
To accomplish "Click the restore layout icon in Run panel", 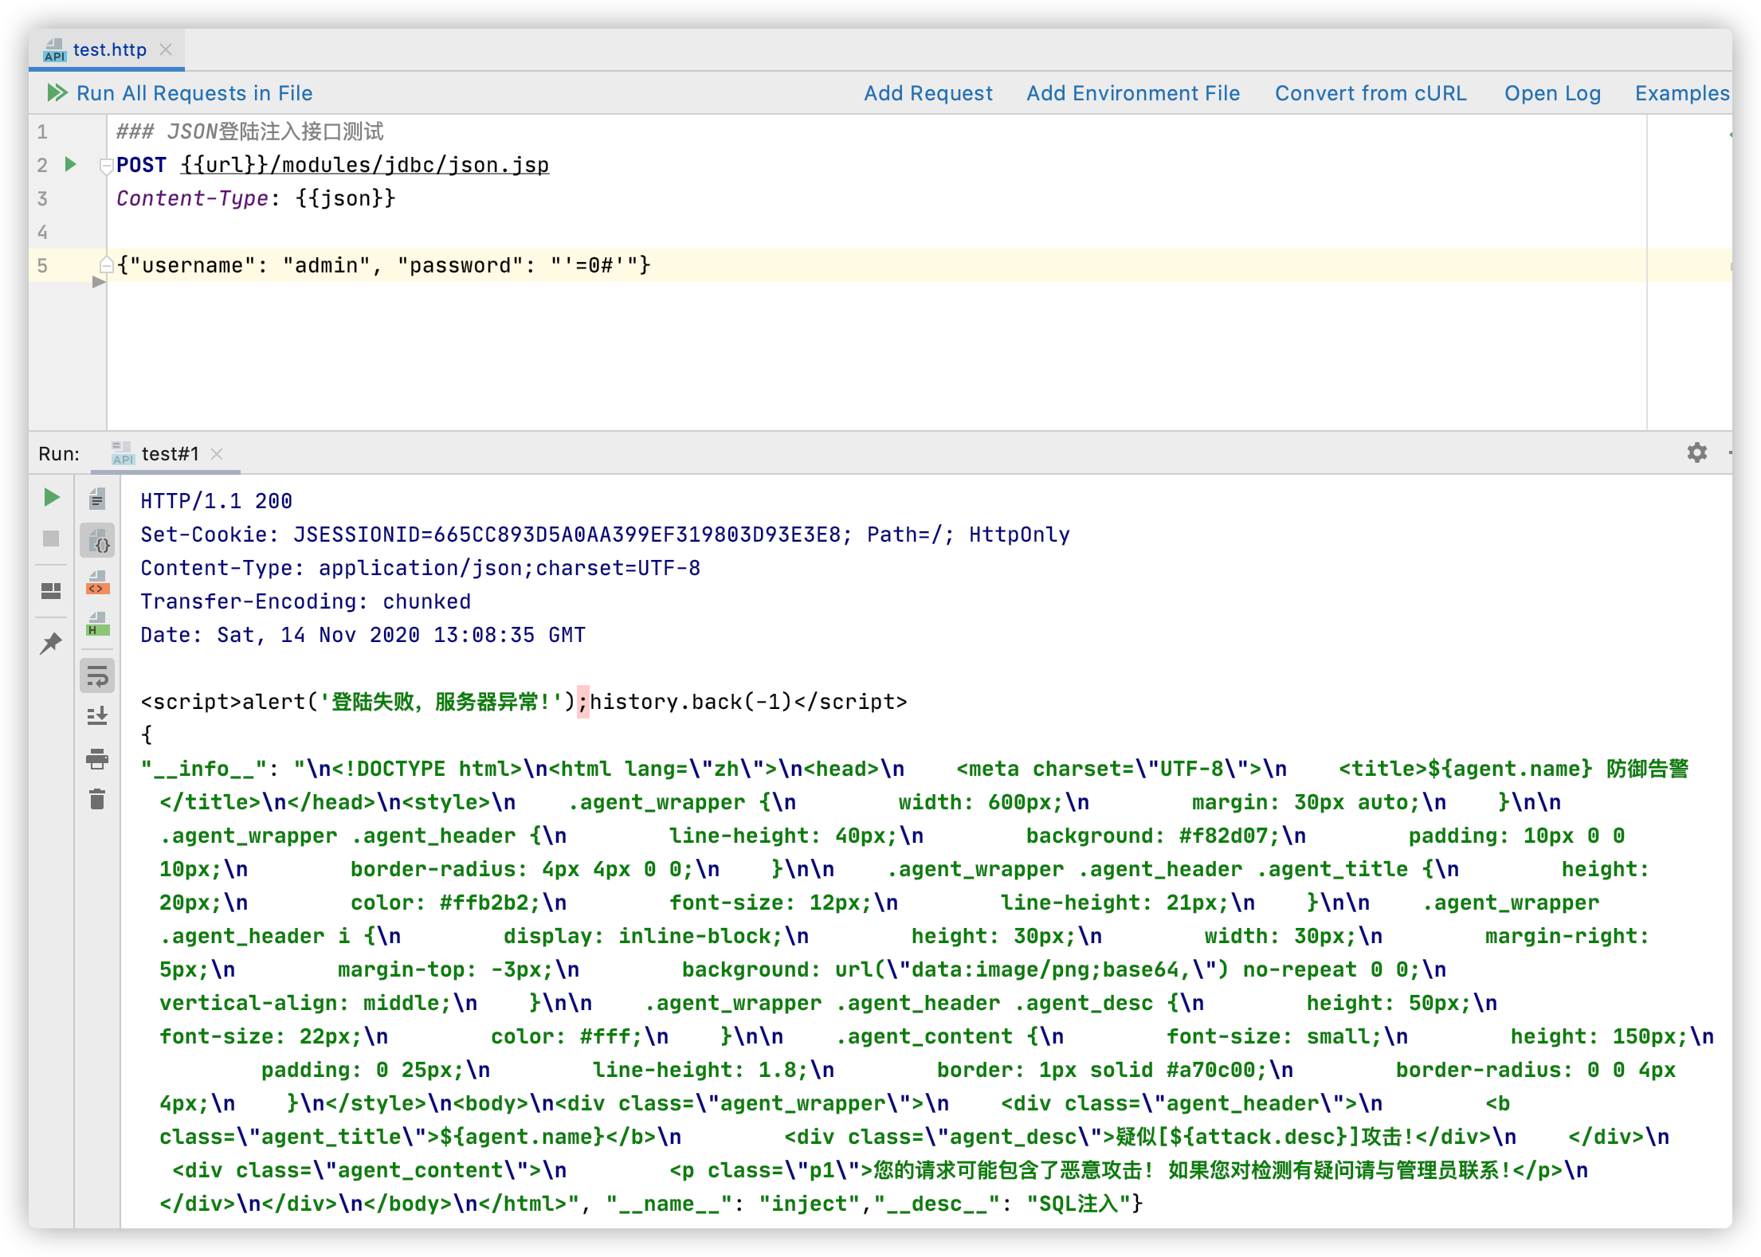I will click(51, 590).
